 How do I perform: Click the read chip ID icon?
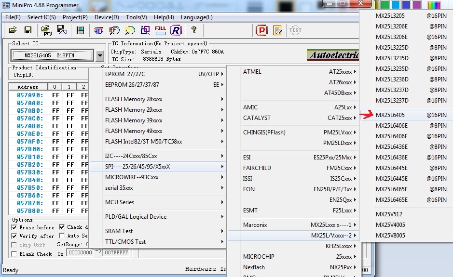pos(98,30)
